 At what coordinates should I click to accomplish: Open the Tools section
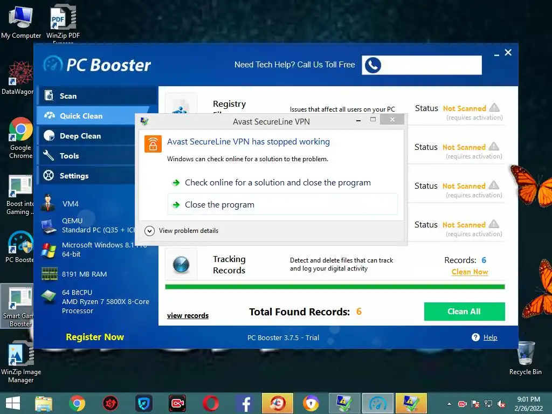pyautogui.click(x=87, y=156)
